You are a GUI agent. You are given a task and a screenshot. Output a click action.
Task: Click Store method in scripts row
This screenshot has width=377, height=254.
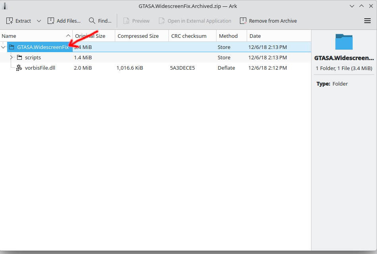[x=224, y=58]
